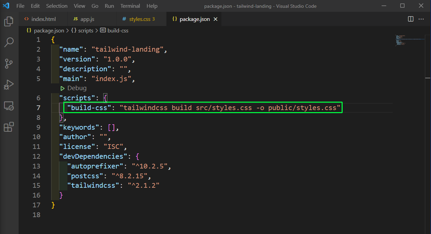Image resolution: width=431 pixels, height=234 pixels.
Task: Open the Edit menu
Action: click(35, 6)
